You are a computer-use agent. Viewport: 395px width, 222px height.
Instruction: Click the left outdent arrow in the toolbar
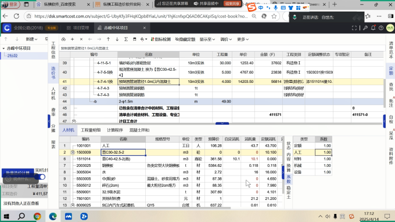tap(90, 39)
